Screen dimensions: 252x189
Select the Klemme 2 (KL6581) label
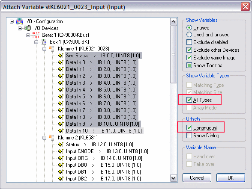pos(78,138)
